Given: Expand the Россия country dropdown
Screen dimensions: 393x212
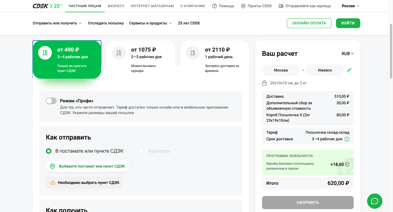Looking at the screenshot, I should (x=350, y=6).
